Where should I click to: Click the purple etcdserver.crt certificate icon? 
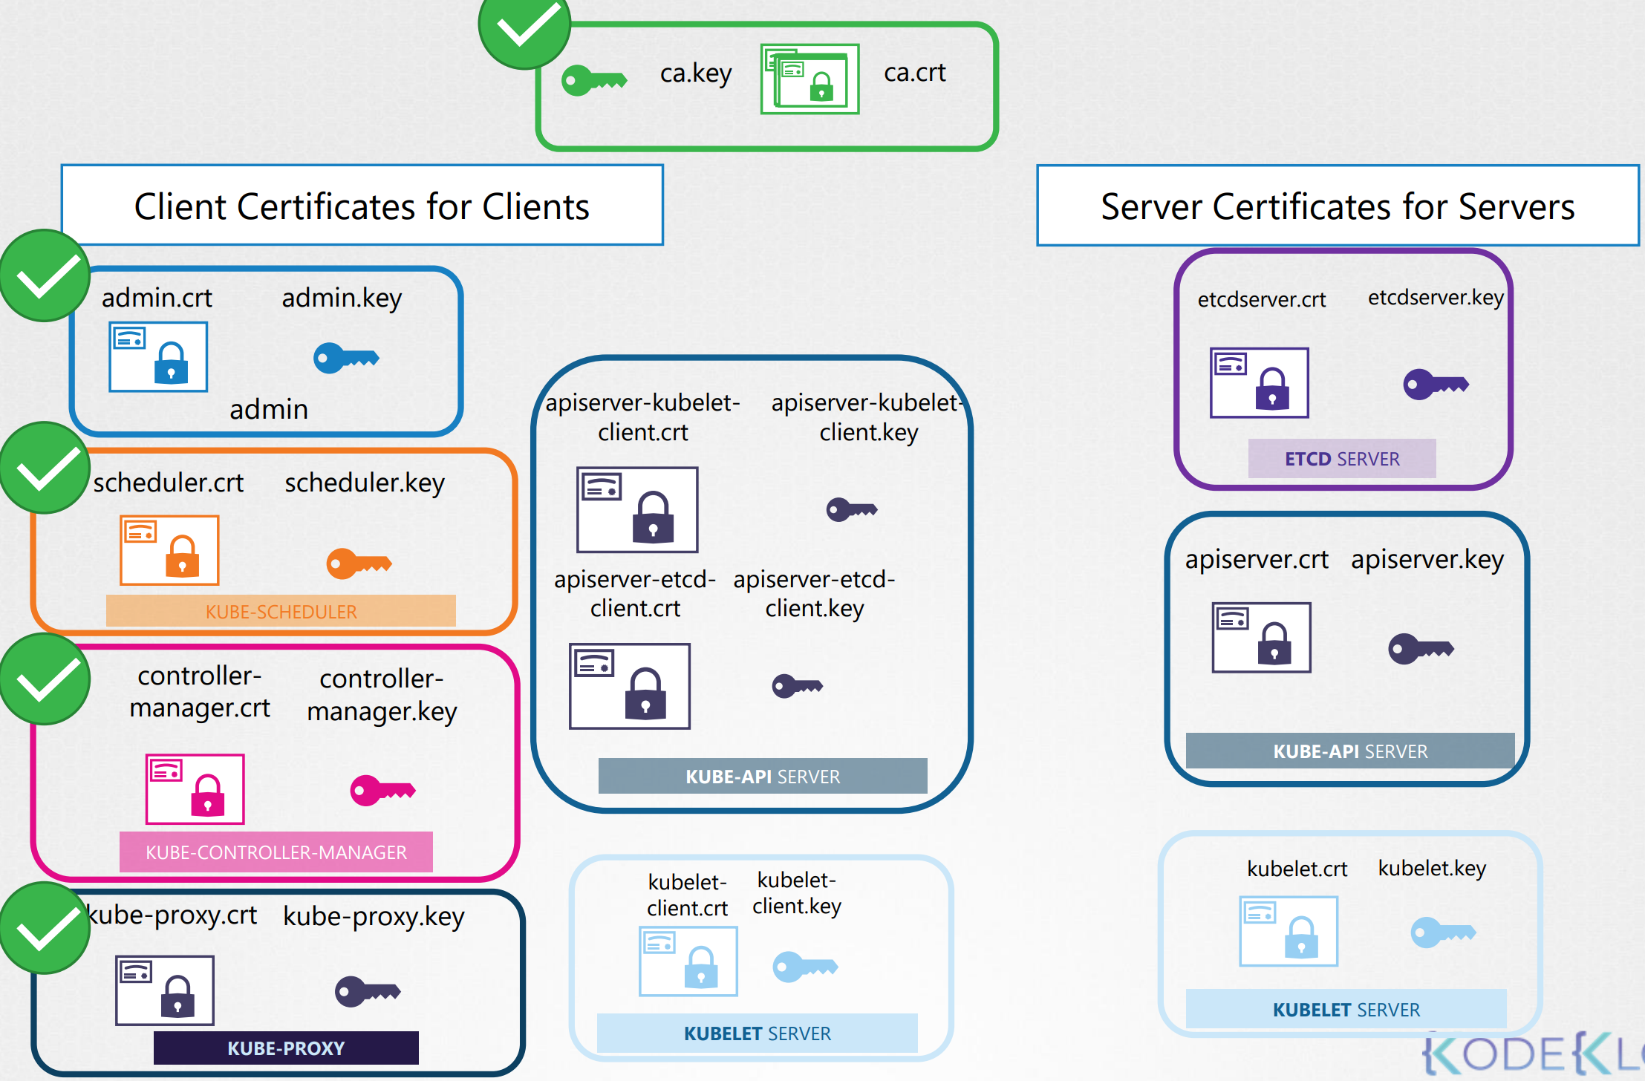point(1260,383)
